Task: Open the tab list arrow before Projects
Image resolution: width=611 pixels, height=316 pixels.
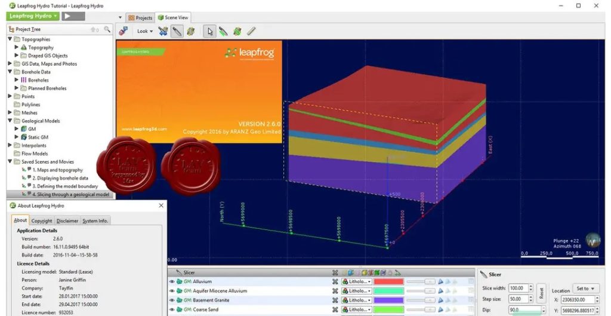Action: point(121,18)
